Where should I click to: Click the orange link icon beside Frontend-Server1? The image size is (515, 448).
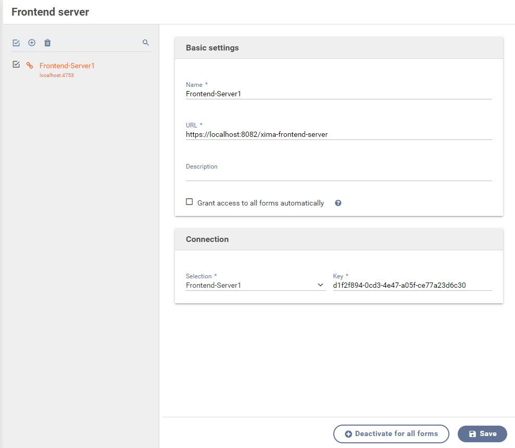click(x=30, y=66)
